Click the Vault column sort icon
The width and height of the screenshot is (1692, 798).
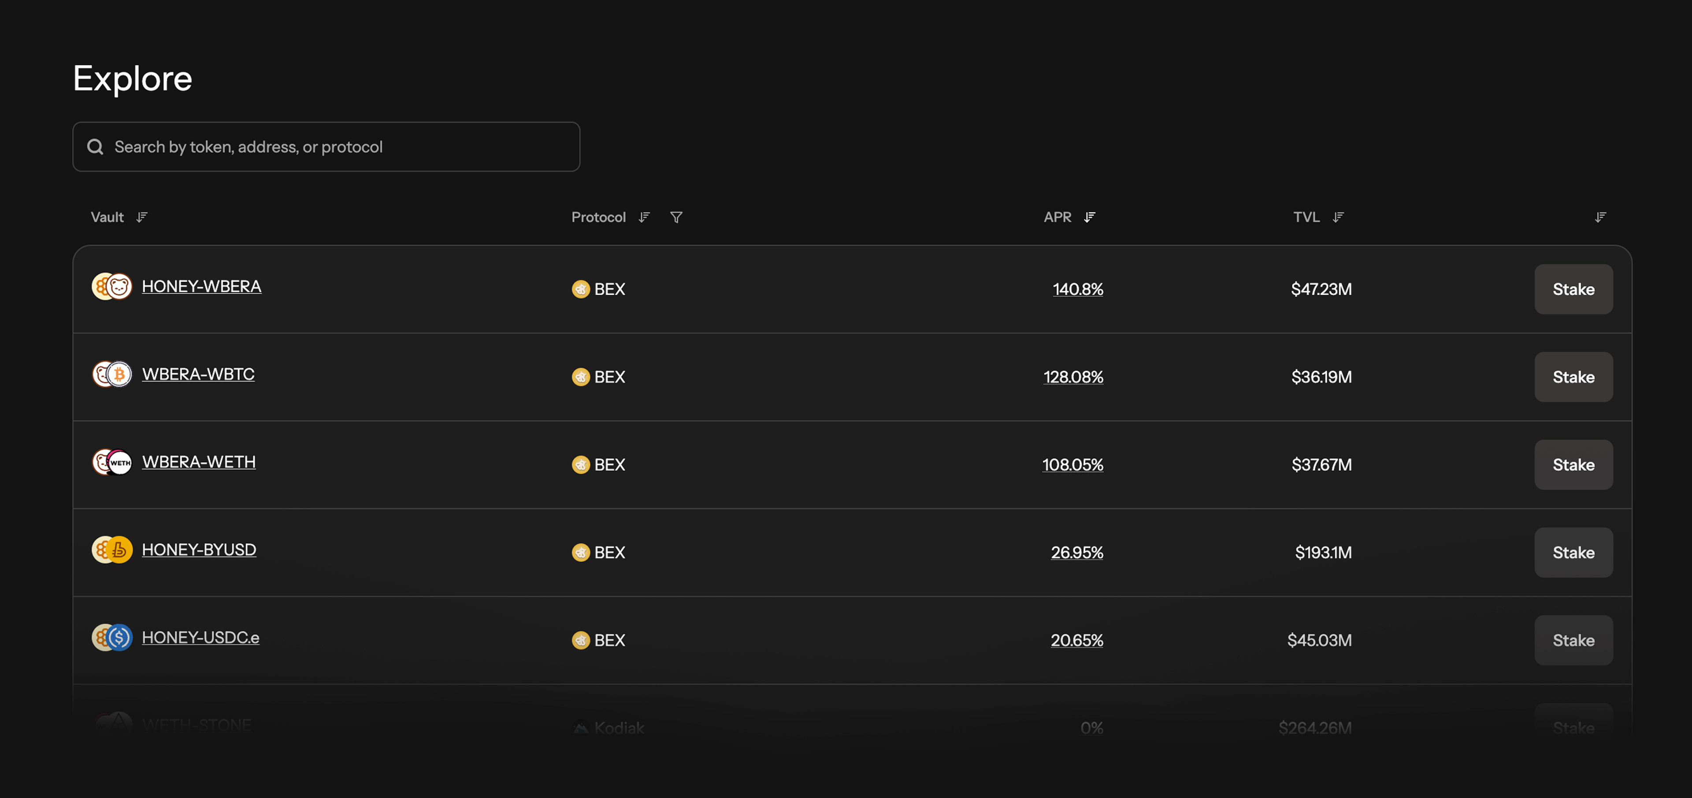(x=142, y=217)
